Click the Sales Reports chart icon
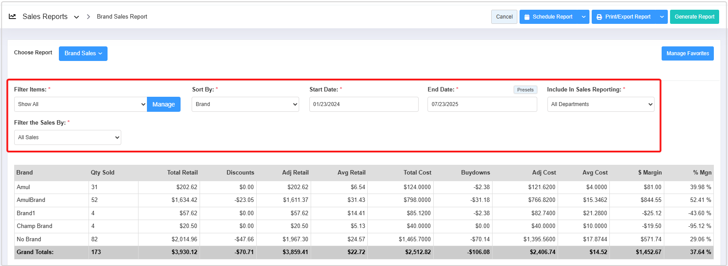Image resolution: width=728 pixels, height=266 pixels. coord(12,16)
